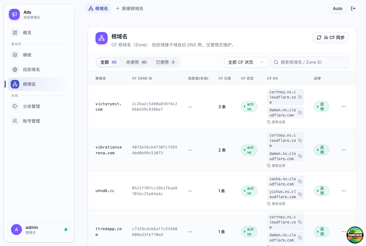Viewport: 366px width, 246px height.
Task: Click 复制全部 in victoryest.com row
Action: [276, 122]
